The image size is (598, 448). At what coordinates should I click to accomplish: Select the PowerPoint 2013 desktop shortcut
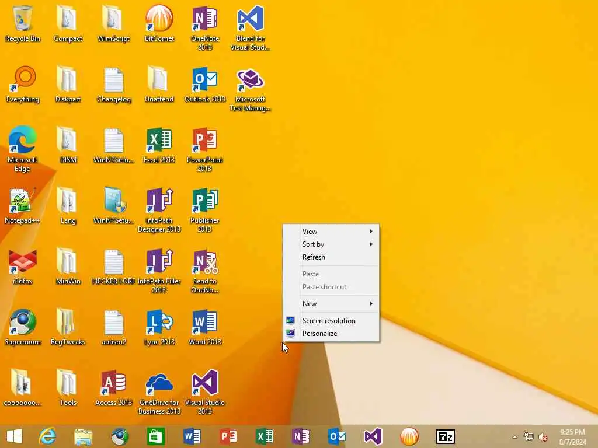205,149
